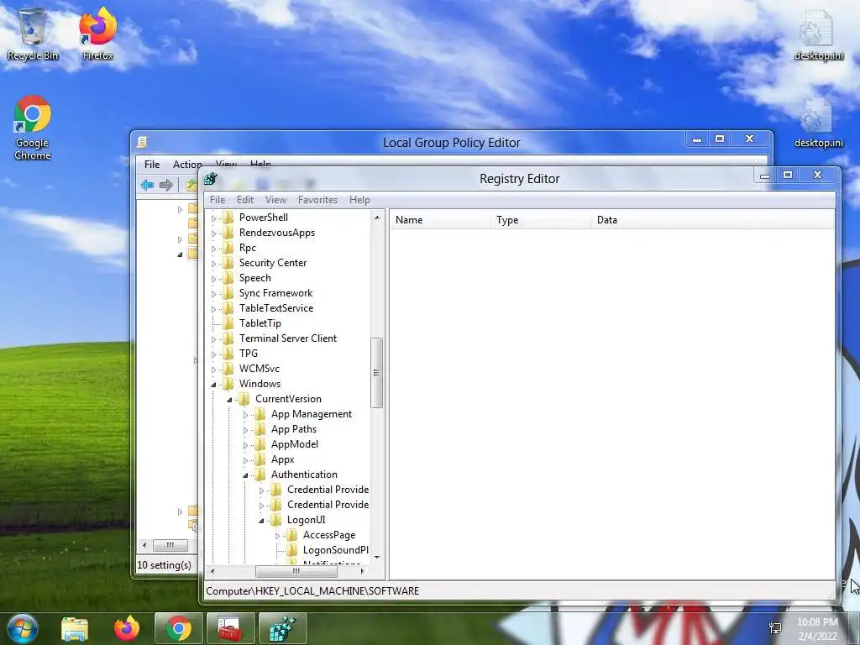The width and height of the screenshot is (860, 645).
Task: Select the WCMSvc registry key
Action: pos(260,369)
